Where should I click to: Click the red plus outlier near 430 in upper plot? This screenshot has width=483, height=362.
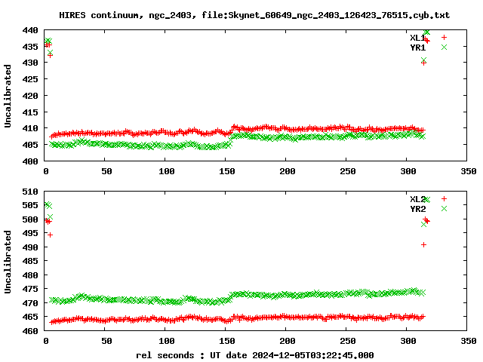point(423,63)
